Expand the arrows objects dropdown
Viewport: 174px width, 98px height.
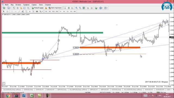pyautogui.click(x=42, y=11)
